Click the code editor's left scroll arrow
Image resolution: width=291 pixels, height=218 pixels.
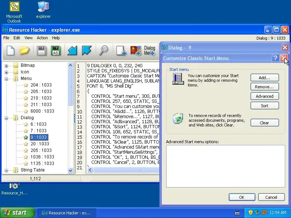[90, 170]
